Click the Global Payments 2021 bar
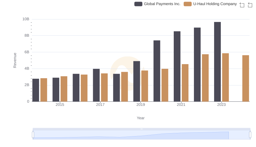This screenshot has height=147, width=256. [177, 66]
